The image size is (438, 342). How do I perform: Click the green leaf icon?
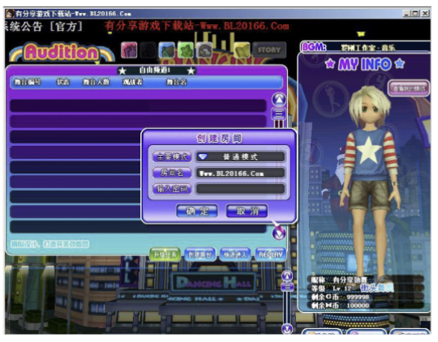186,50
